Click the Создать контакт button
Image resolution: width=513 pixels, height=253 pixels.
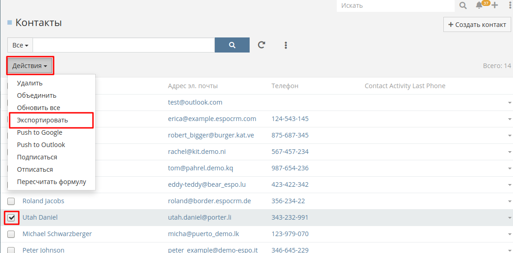477,25
